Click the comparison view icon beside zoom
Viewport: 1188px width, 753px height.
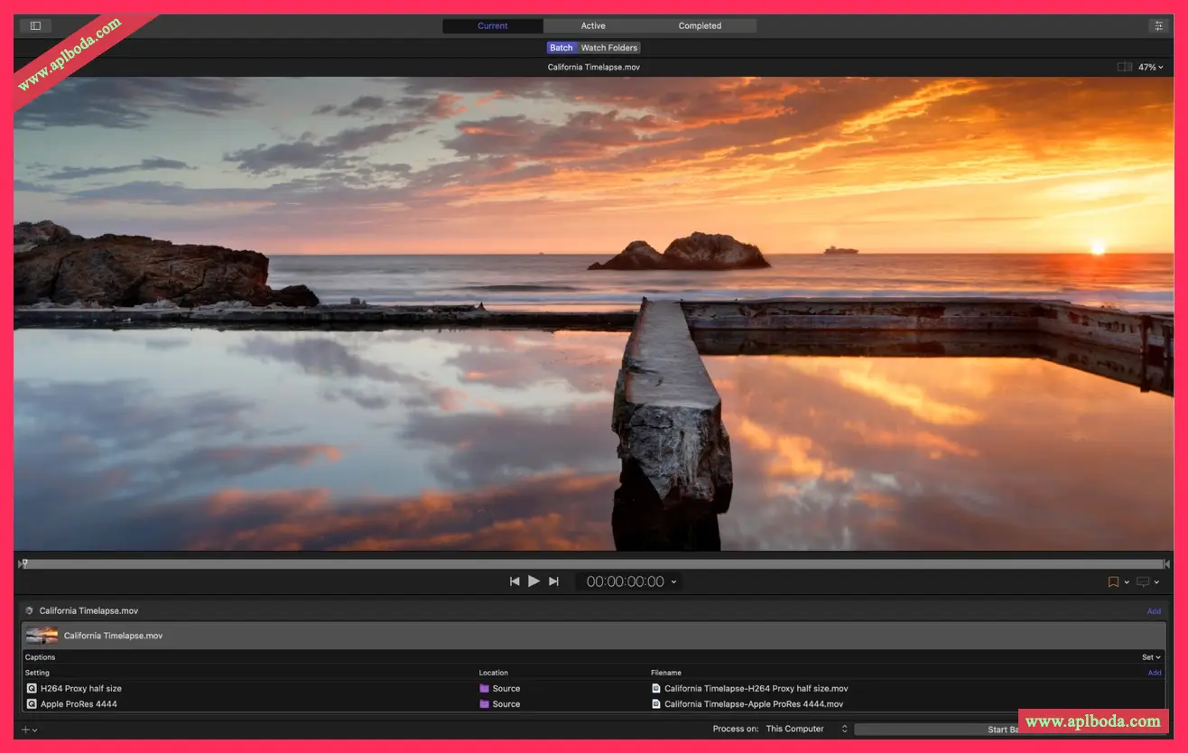click(x=1124, y=67)
